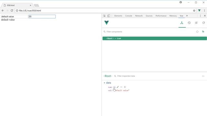Switch to the Memory tab

(x=173, y=16)
